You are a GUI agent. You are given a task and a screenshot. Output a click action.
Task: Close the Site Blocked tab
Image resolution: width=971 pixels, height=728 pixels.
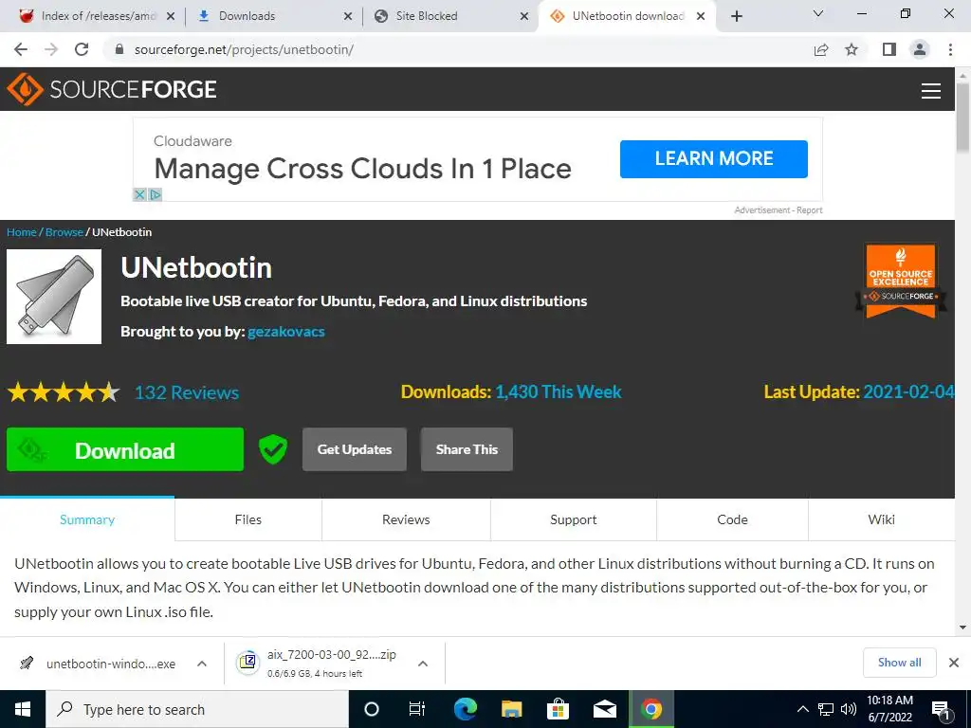click(x=523, y=16)
